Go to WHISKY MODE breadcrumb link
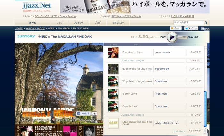The image size is (224, 136). point(35,28)
